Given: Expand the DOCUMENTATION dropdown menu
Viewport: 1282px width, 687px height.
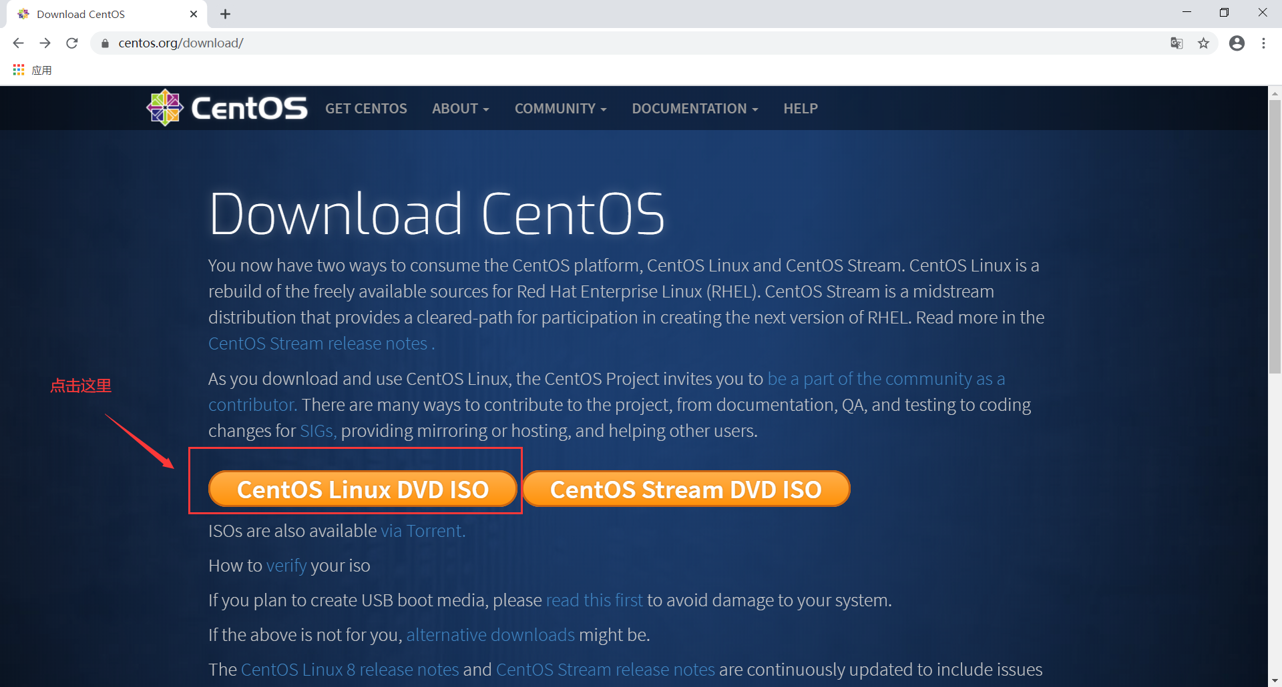Looking at the screenshot, I should coord(695,109).
